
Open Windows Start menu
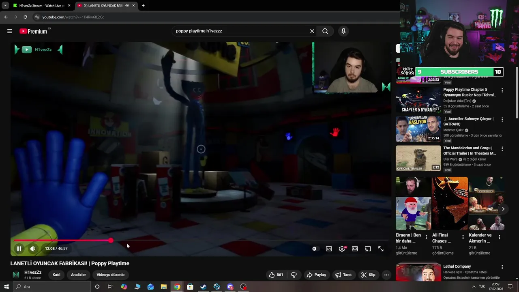[x=6, y=287]
